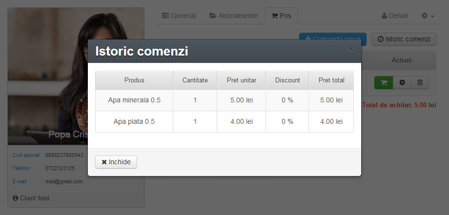Click the Actiuni column header

(x=402, y=60)
